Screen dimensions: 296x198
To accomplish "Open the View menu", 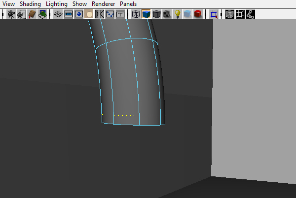I will click(x=8, y=4).
